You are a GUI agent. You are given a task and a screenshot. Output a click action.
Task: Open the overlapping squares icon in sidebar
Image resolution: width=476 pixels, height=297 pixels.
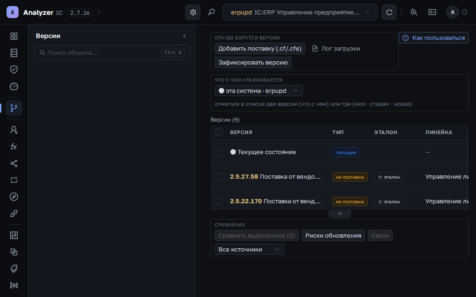point(14,252)
